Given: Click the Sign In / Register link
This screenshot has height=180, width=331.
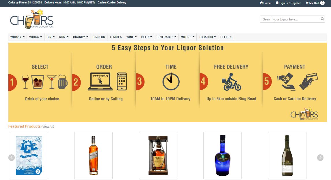Looking at the screenshot, I should tap(290, 3).
